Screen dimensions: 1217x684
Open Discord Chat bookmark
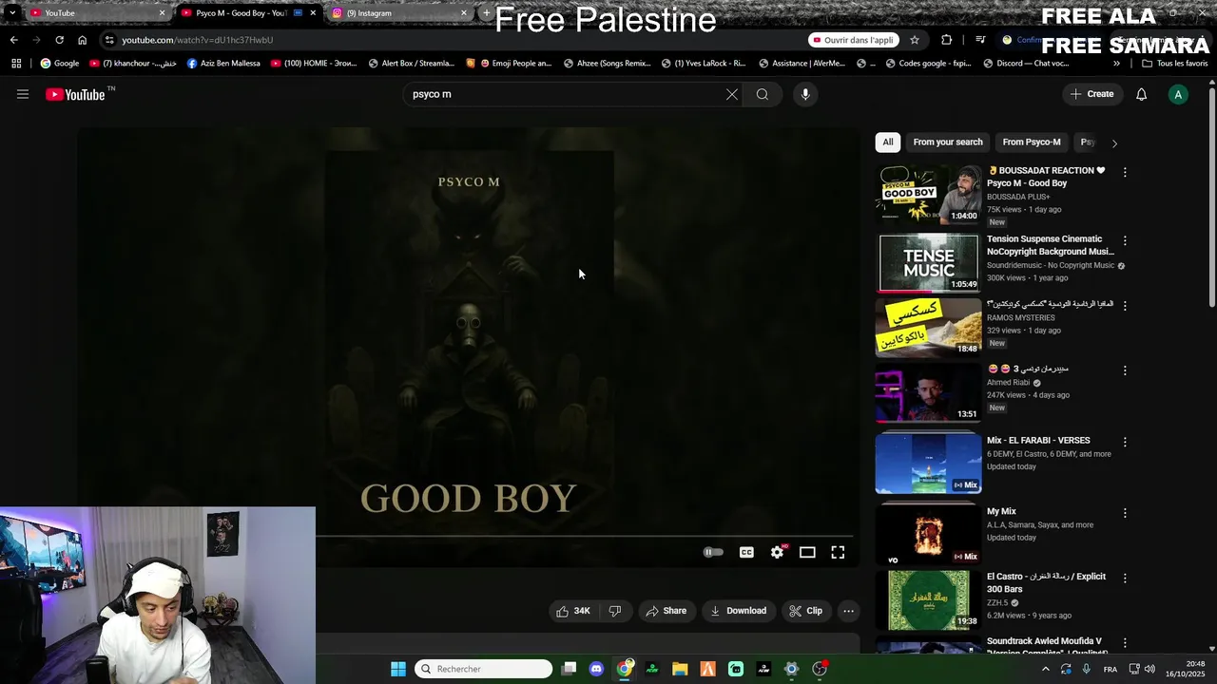pos(1027,64)
